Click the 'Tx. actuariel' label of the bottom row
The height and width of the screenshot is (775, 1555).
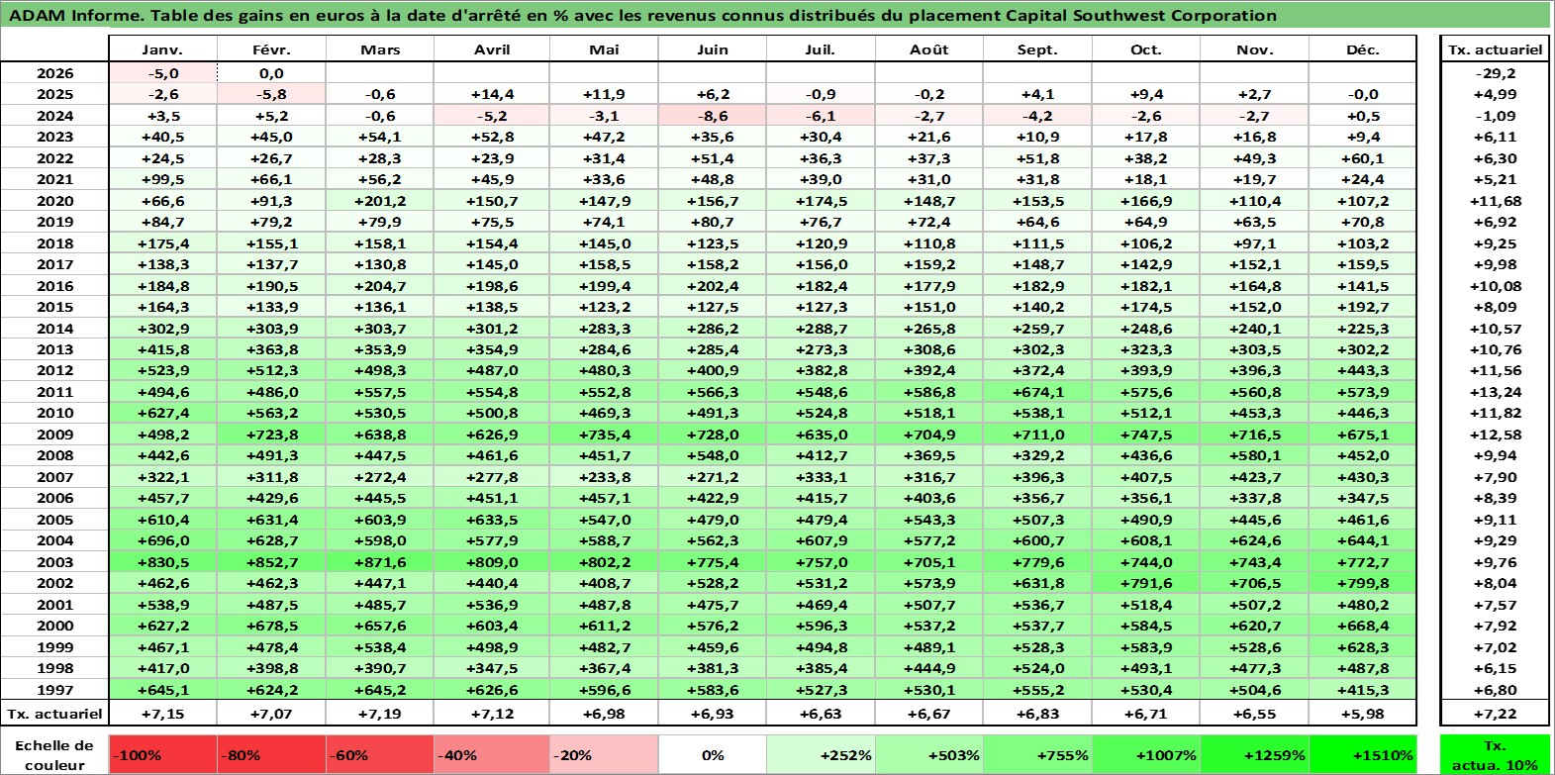coord(54,713)
